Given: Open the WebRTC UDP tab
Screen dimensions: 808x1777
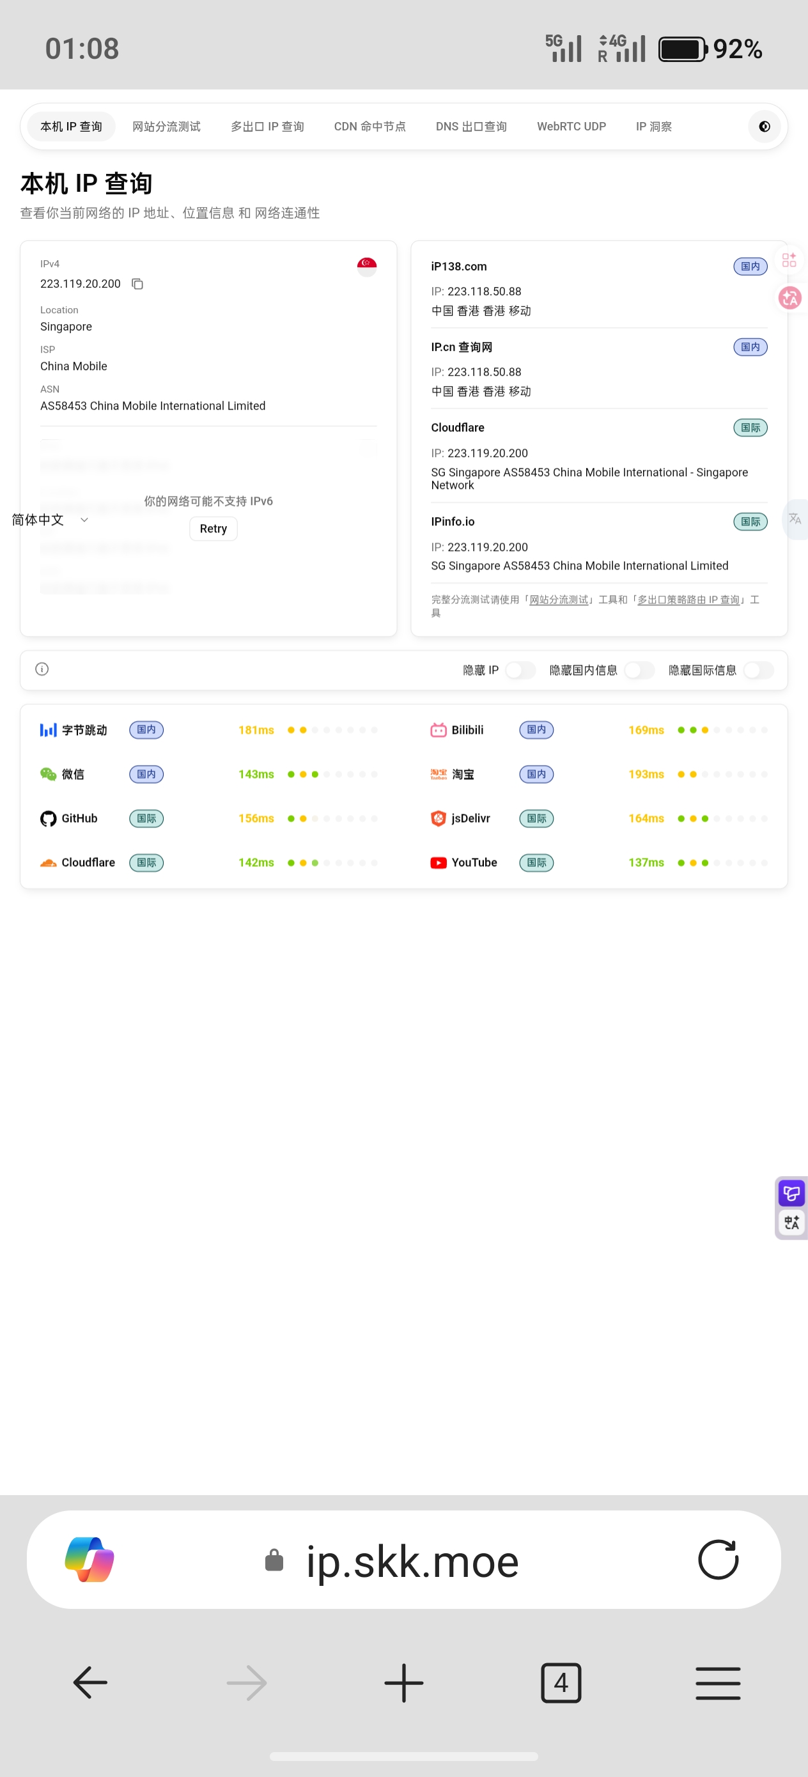Looking at the screenshot, I should click(x=571, y=126).
